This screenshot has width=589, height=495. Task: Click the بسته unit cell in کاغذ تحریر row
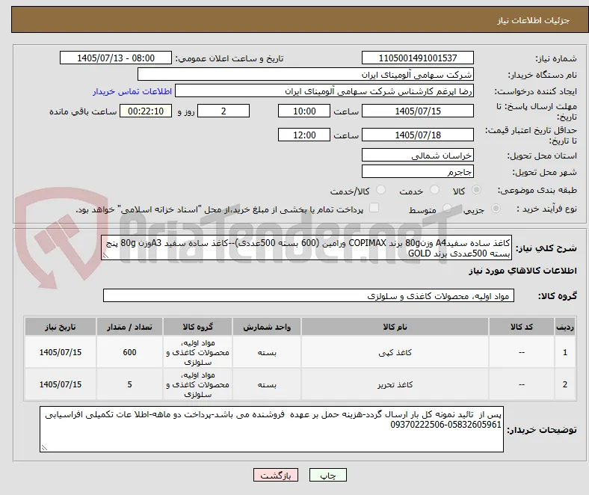[x=267, y=384]
